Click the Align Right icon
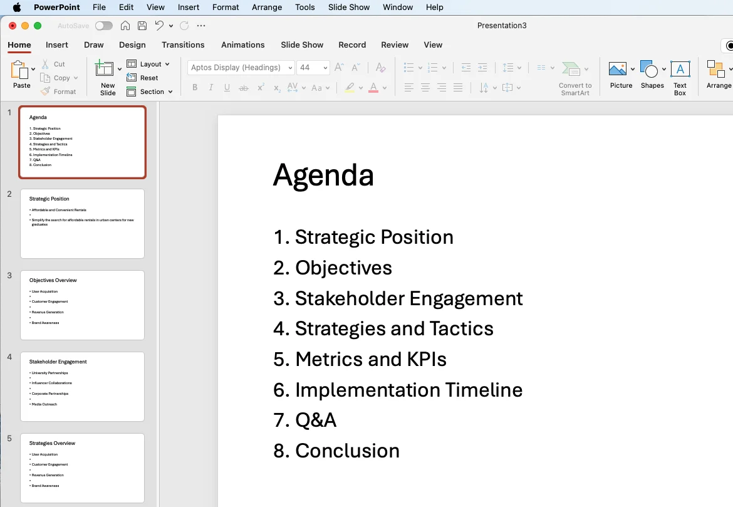This screenshot has width=733, height=507. [441, 88]
